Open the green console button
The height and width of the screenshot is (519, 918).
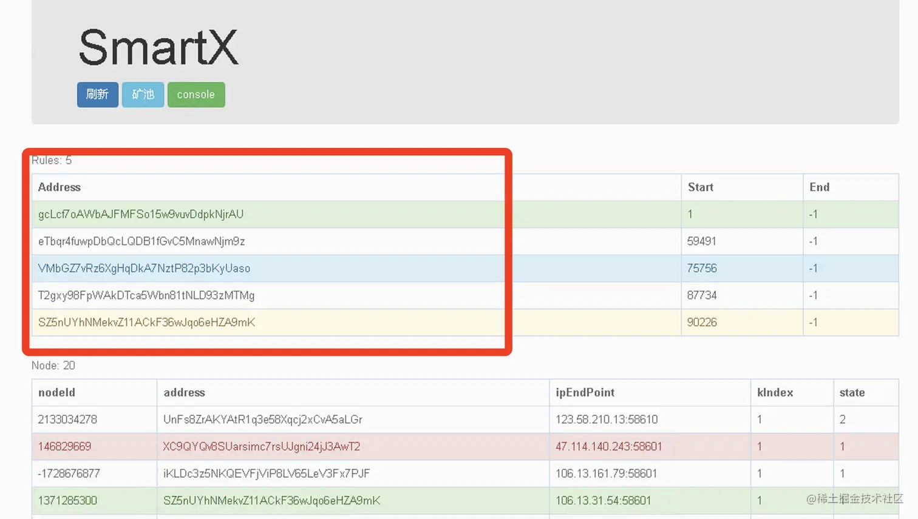tap(196, 95)
